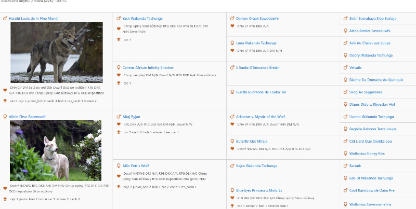Screen dimensions: 416x209
Task: Click trophy icon under Blue Eyes Princess
Action: [x=232, y=205]
